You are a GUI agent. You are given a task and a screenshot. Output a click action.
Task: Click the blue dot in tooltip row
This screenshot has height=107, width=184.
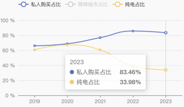(72, 72)
